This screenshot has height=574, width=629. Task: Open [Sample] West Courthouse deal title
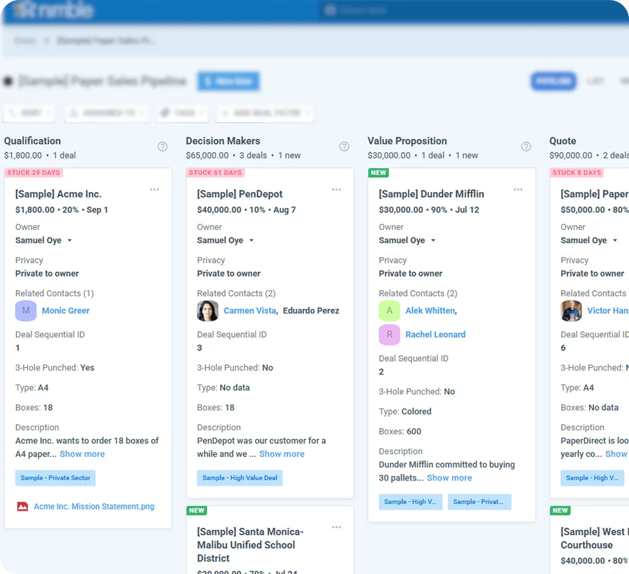tap(595, 538)
